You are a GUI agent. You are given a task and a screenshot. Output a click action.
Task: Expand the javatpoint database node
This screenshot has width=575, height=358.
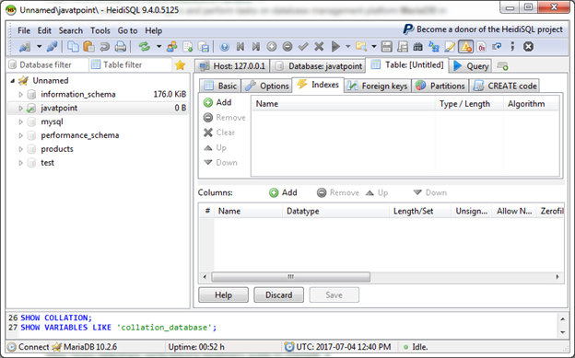point(20,108)
